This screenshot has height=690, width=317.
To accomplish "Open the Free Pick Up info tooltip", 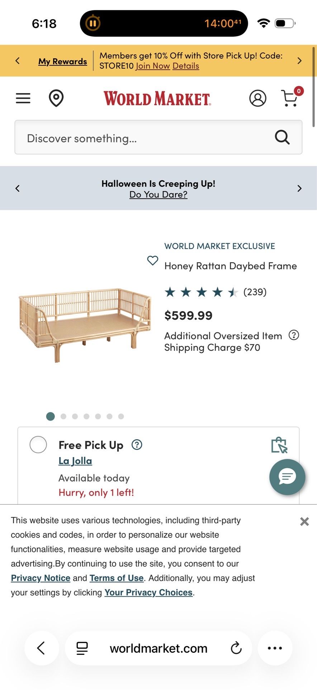I will tap(137, 445).
